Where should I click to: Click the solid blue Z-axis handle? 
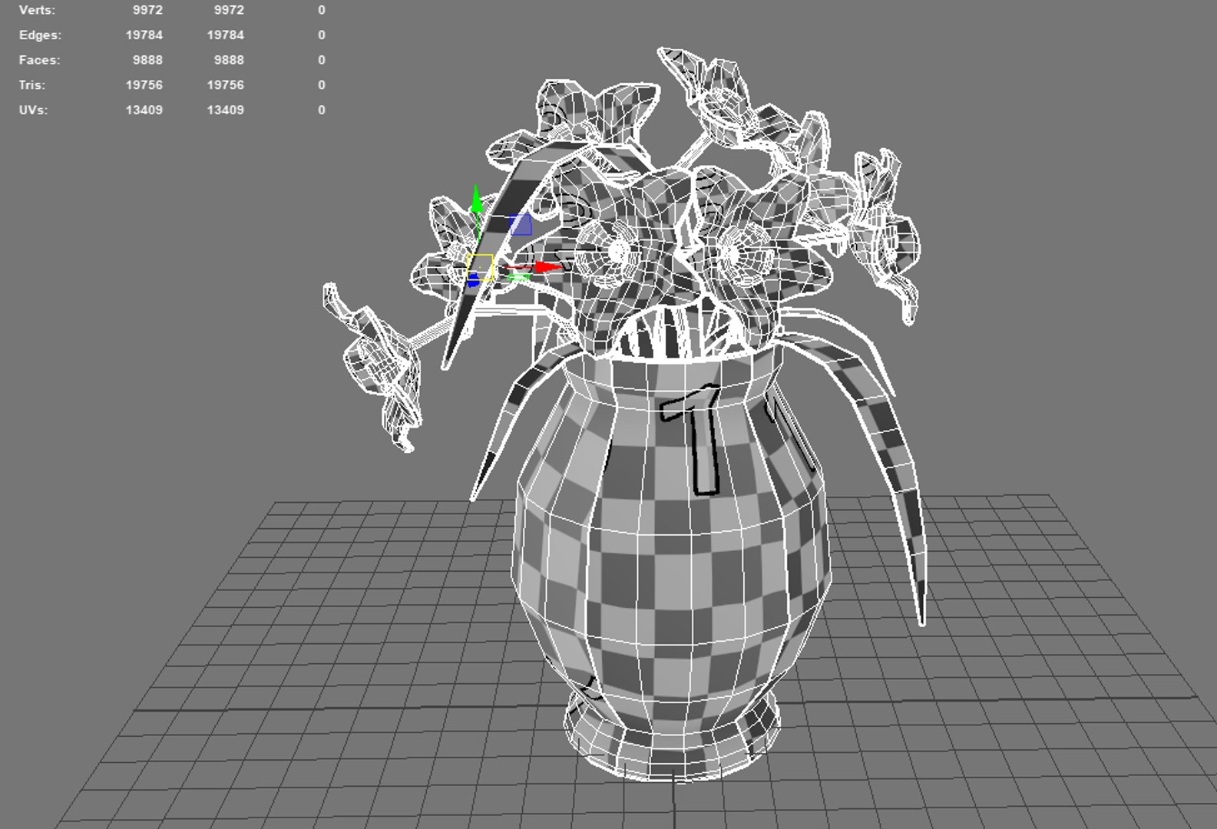point(474,281)
